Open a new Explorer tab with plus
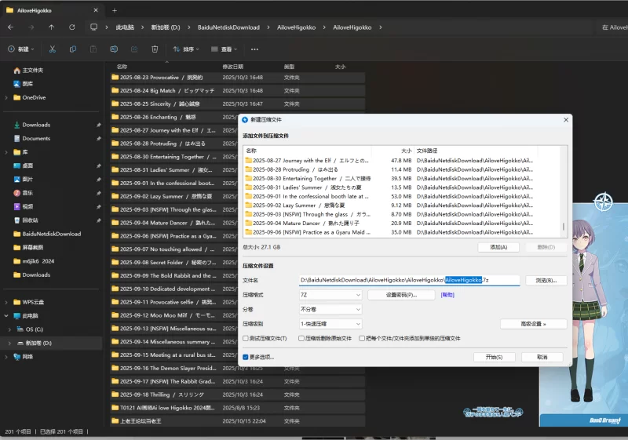628x440 pixels. [114, 10]
